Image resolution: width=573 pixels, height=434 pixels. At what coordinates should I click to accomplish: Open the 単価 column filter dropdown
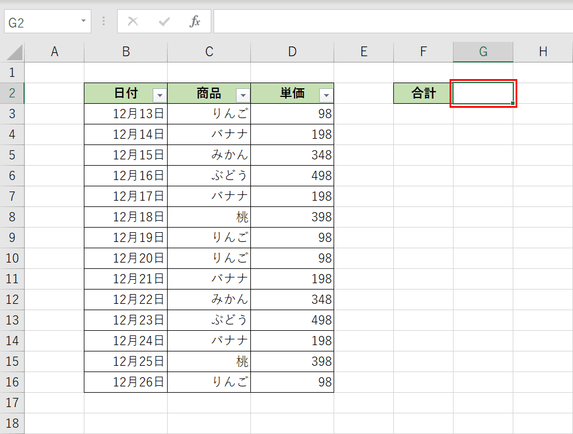tap(326, 95)
